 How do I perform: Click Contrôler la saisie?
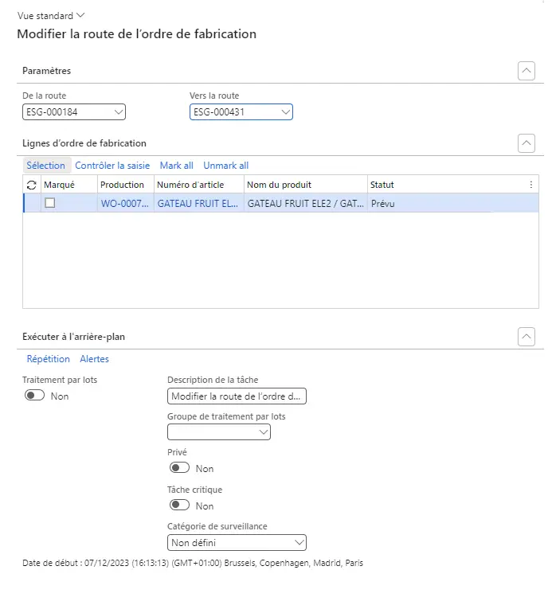pyautogui.click(x=112, y=166)
